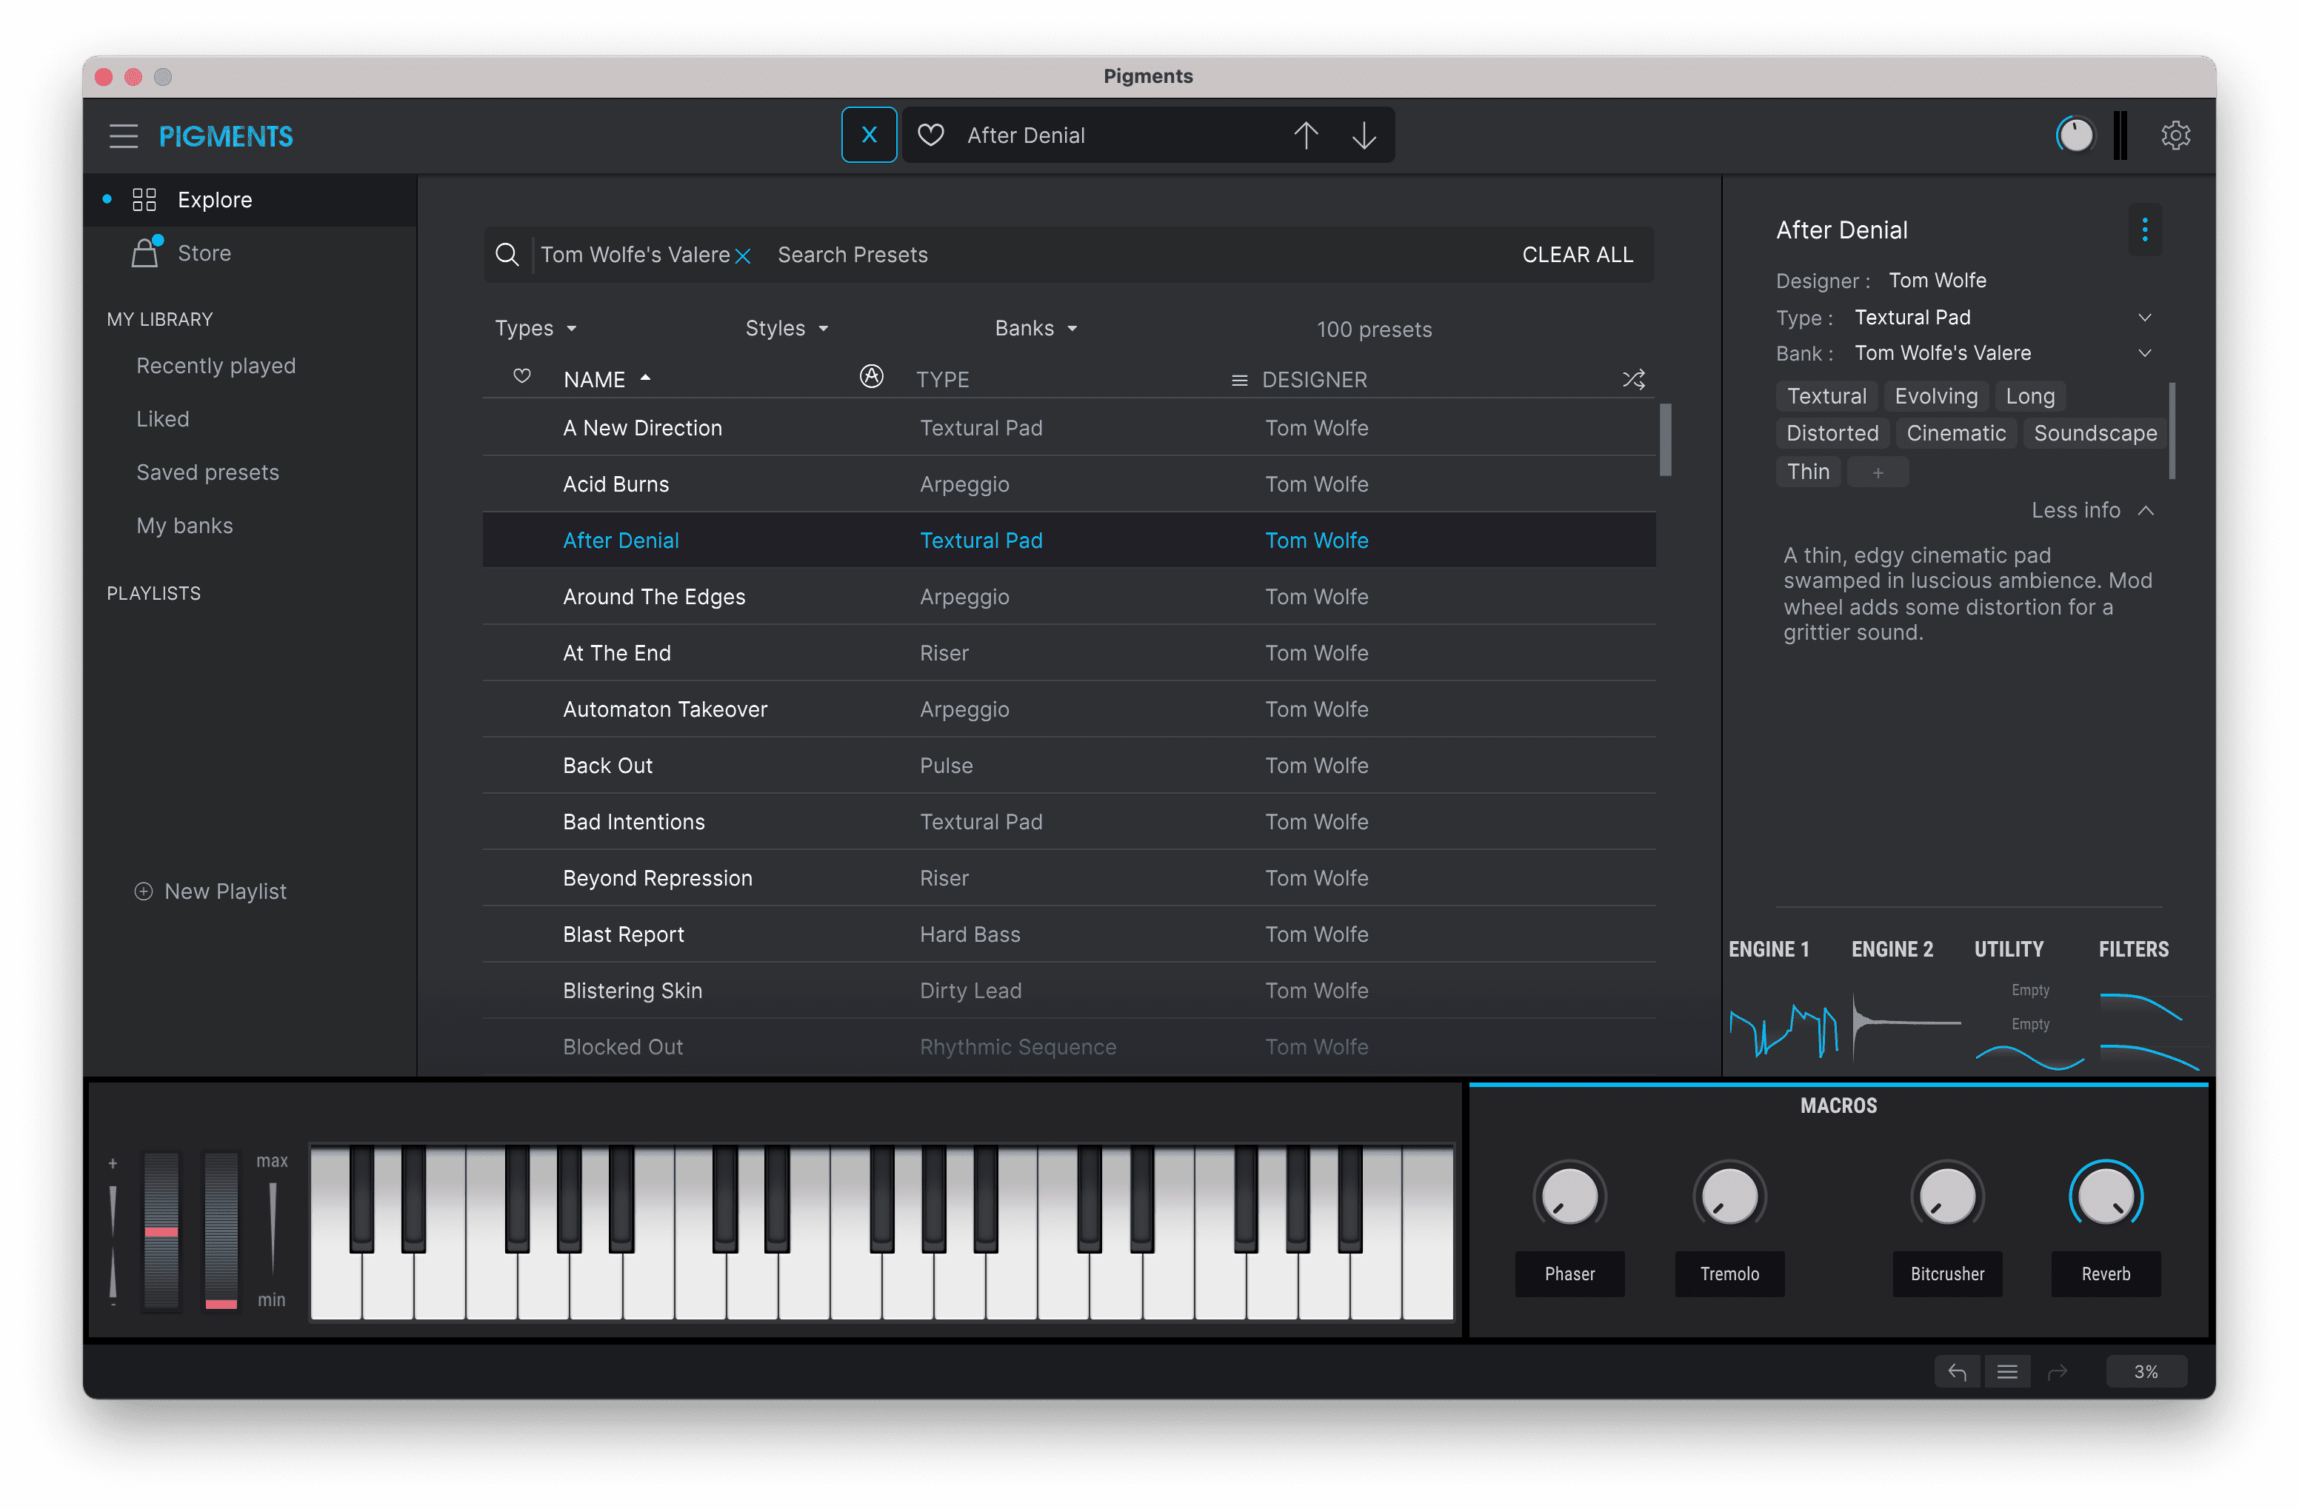
Task: Create a New Playlist
Action: click(210, 891)
